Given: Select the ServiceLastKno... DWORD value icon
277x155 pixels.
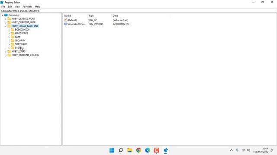Looking at the screenshot, I should 65,24.
